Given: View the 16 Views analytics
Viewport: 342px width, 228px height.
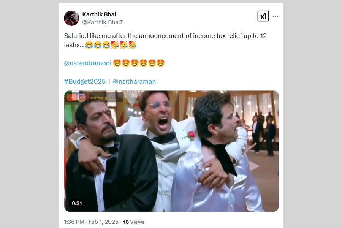Looking at the screenshot, I should pyautogui.click(x=134, y=222).
